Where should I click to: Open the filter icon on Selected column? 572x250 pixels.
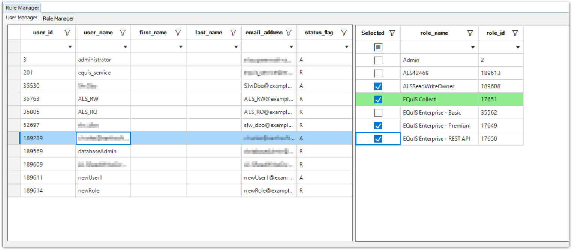point(392,33)
